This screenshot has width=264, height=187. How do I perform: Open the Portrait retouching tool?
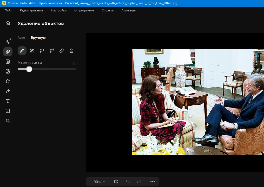(x=8, y=62)
